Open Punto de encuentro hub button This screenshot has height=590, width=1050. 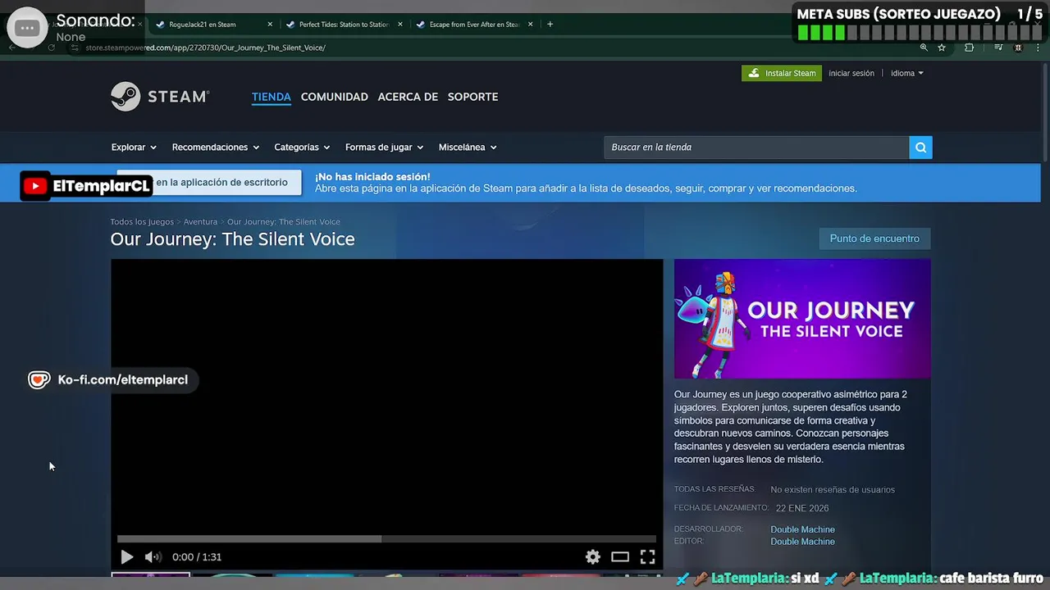[x=874, y=238]
